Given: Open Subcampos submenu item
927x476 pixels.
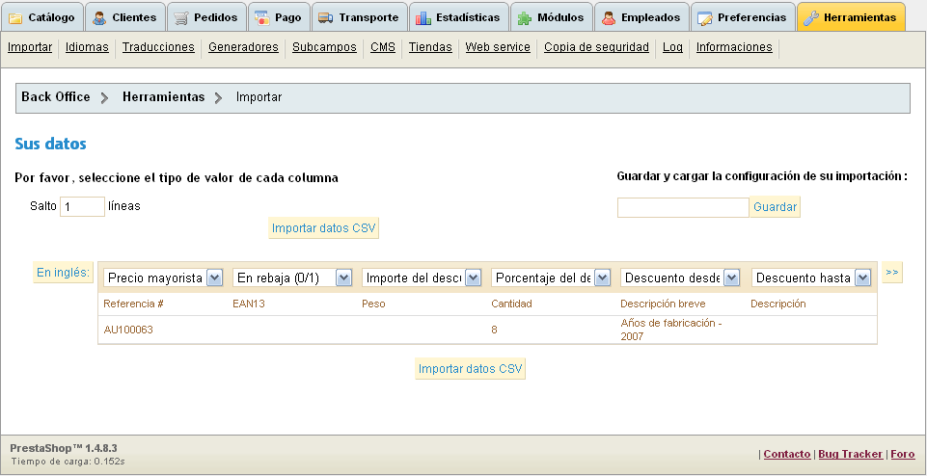Looking at the screenshot, I should [324, 47].
